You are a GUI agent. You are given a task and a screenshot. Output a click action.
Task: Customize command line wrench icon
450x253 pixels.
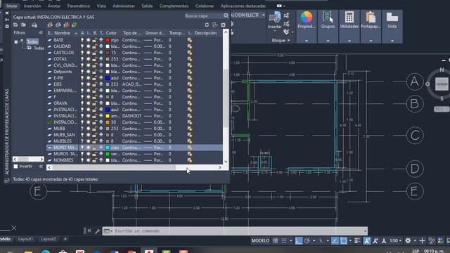click(97, 231)
